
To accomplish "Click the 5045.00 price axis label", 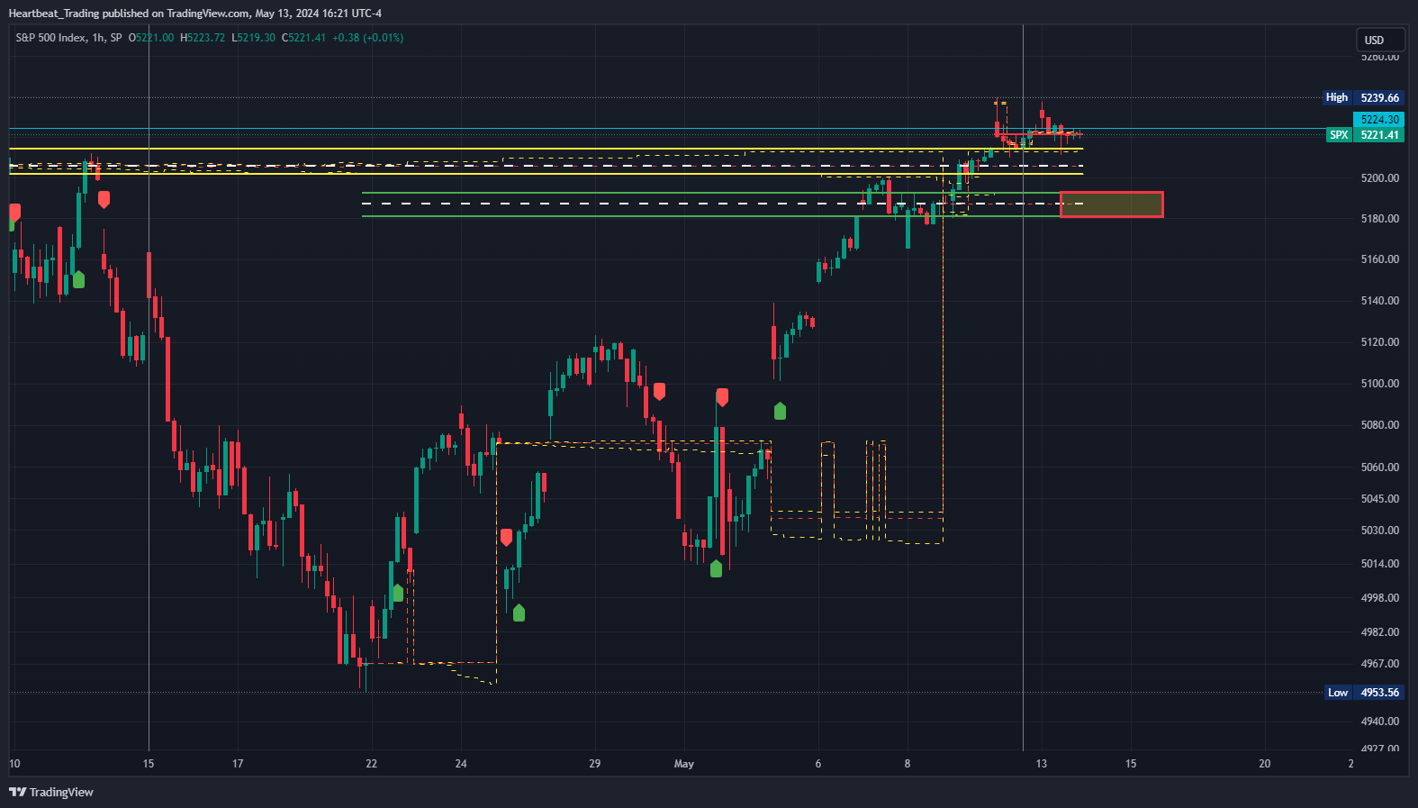I will (x=1380, y=499).
